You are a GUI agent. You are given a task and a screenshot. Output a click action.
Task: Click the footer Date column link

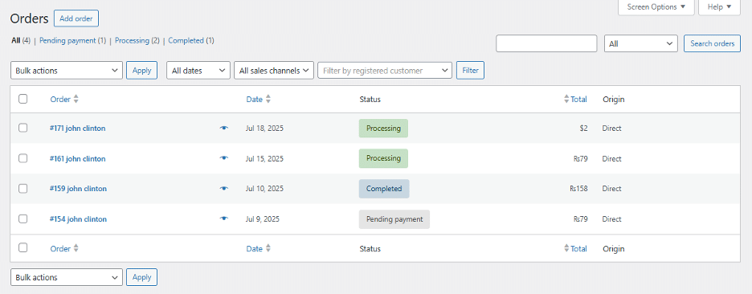click(x=254, y=248)
